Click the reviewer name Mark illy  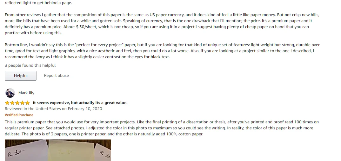point(26,93)
